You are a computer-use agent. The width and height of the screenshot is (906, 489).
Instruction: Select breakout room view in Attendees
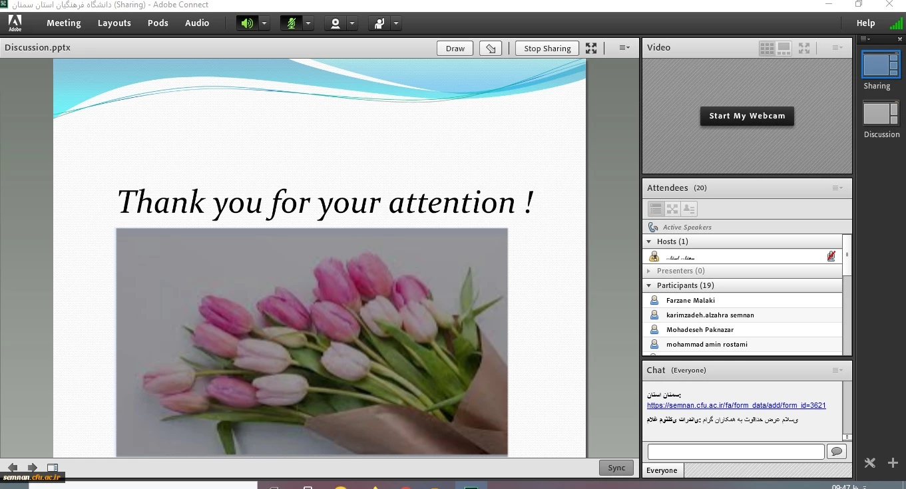[x=672, y=209]
